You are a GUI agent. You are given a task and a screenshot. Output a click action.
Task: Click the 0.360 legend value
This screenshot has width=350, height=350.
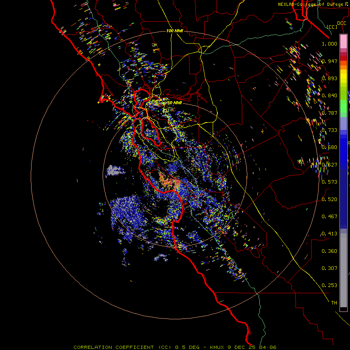pyautogui.click(x=329, y=251)
